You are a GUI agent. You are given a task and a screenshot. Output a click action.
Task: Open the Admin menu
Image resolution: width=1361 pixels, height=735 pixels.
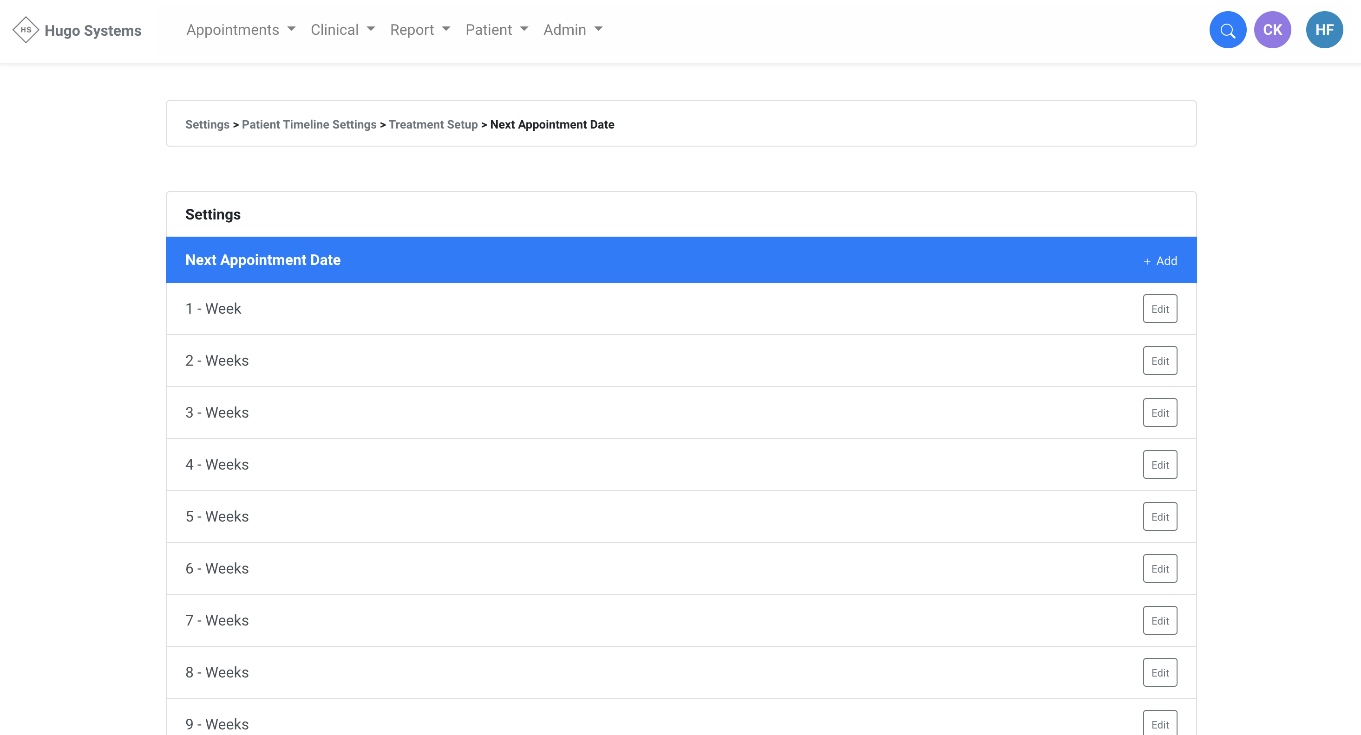572,30
